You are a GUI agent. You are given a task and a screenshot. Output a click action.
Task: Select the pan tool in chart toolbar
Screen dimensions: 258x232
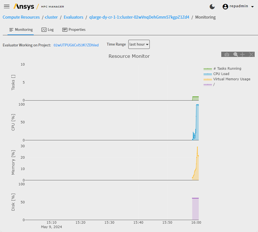click(x=243, y=55)
